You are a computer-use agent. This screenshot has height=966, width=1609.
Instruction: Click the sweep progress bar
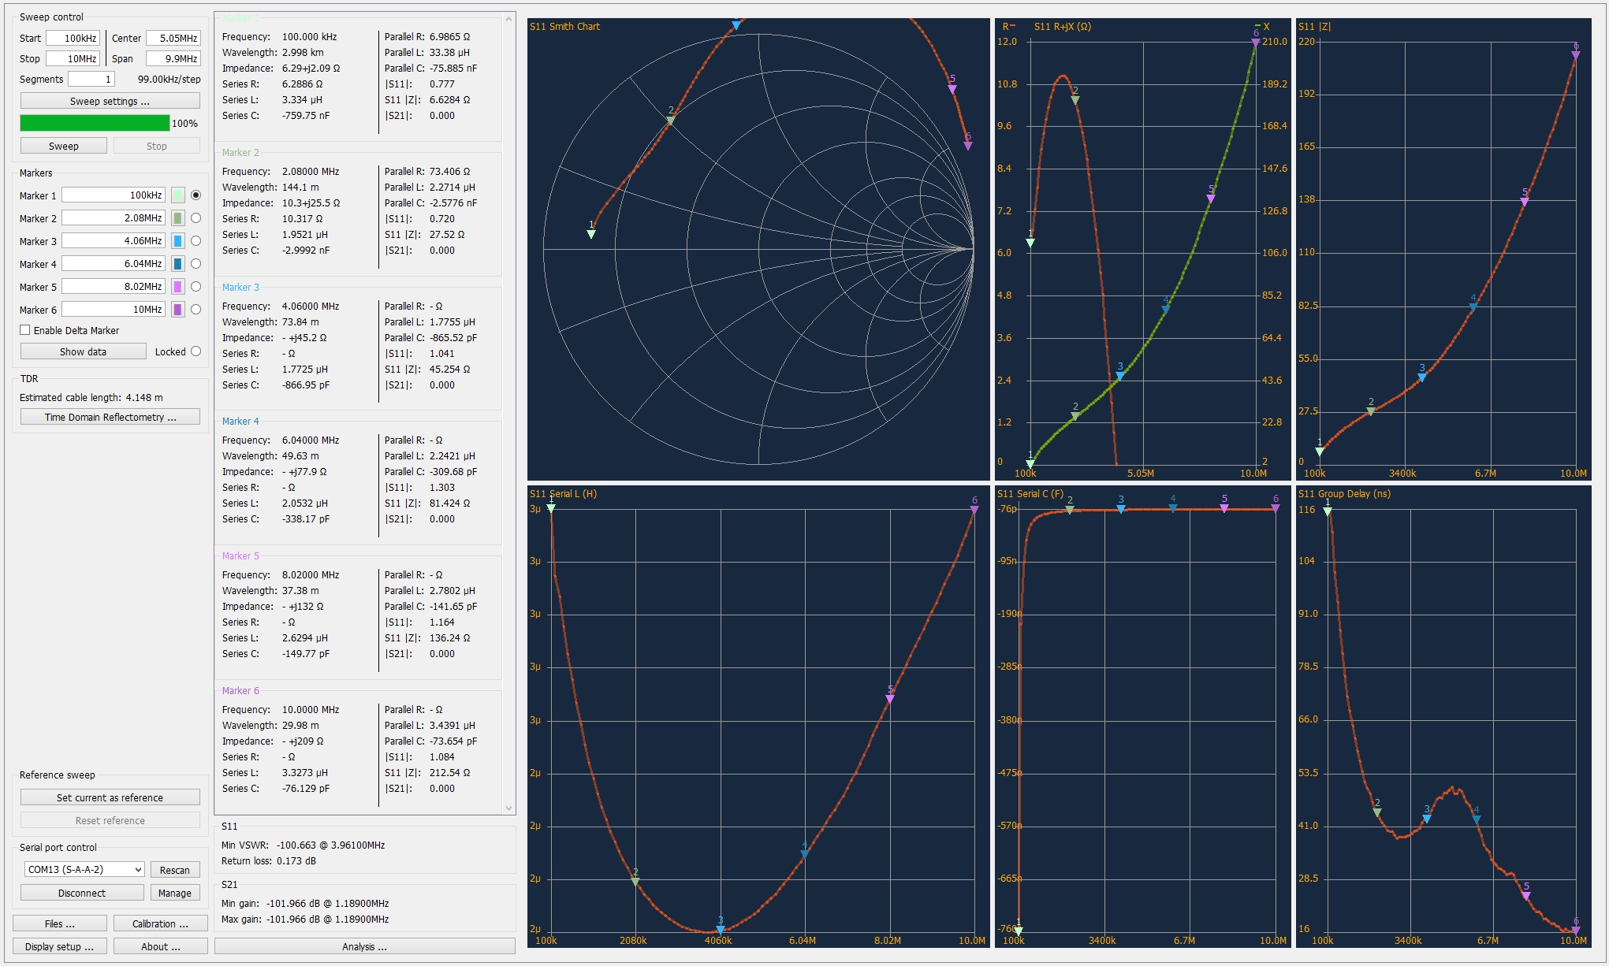[x=95, y=123]
